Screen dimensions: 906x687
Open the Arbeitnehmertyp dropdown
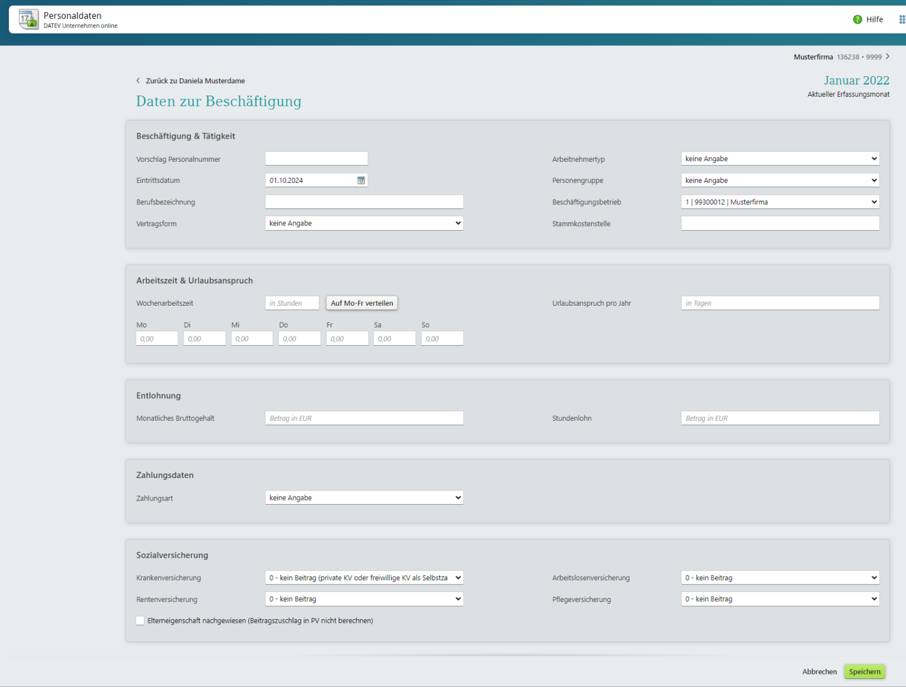[780, 159]
